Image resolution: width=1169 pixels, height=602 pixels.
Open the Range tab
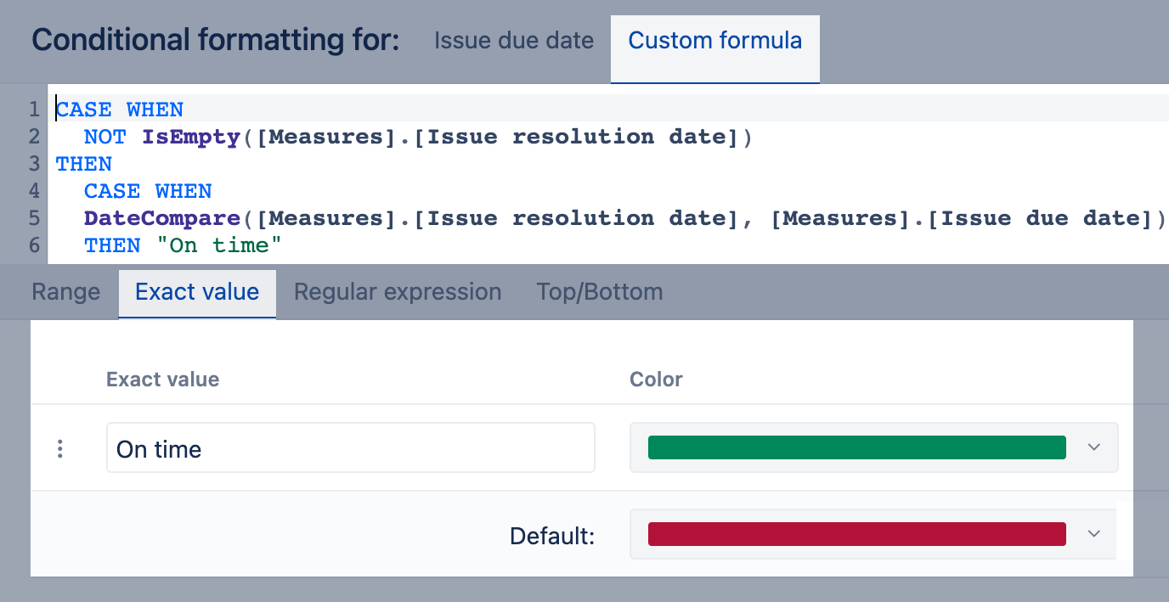(x=65, y=292)
